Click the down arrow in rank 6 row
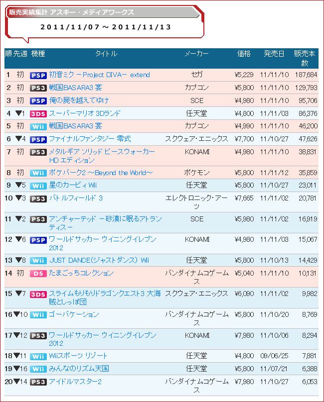324x402 pixels. tap(18, 139)
